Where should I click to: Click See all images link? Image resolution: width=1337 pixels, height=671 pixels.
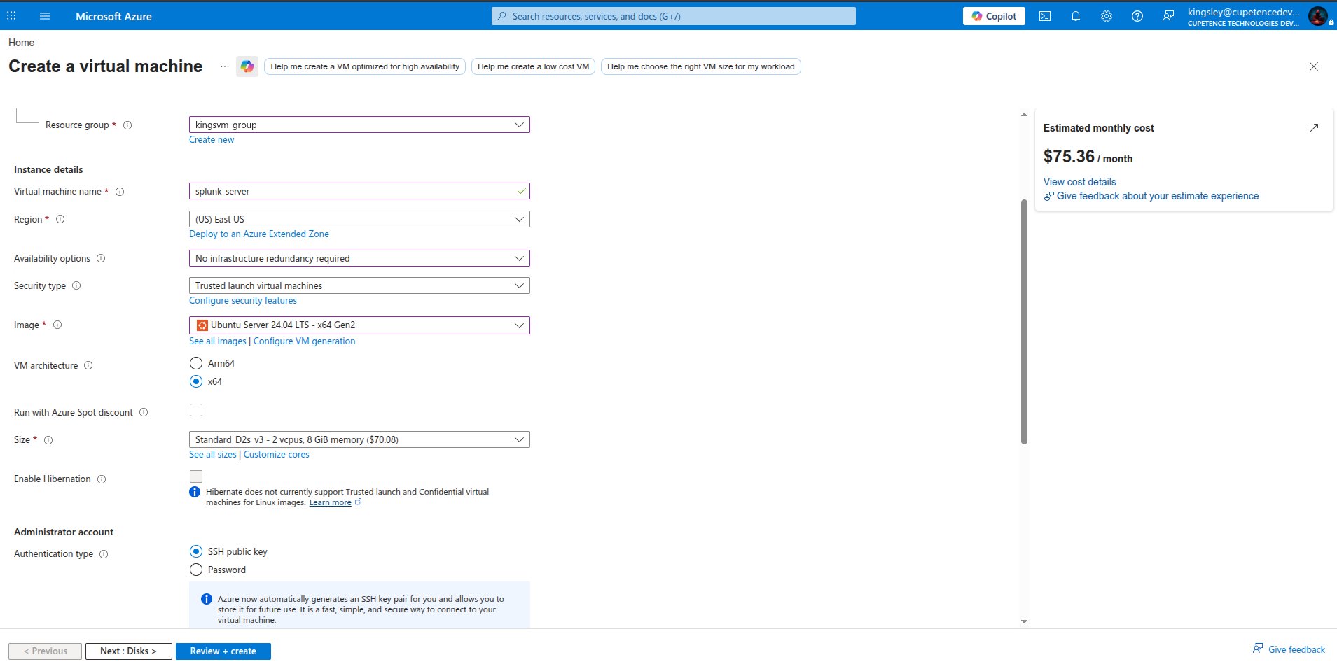(x=218, y=341)
